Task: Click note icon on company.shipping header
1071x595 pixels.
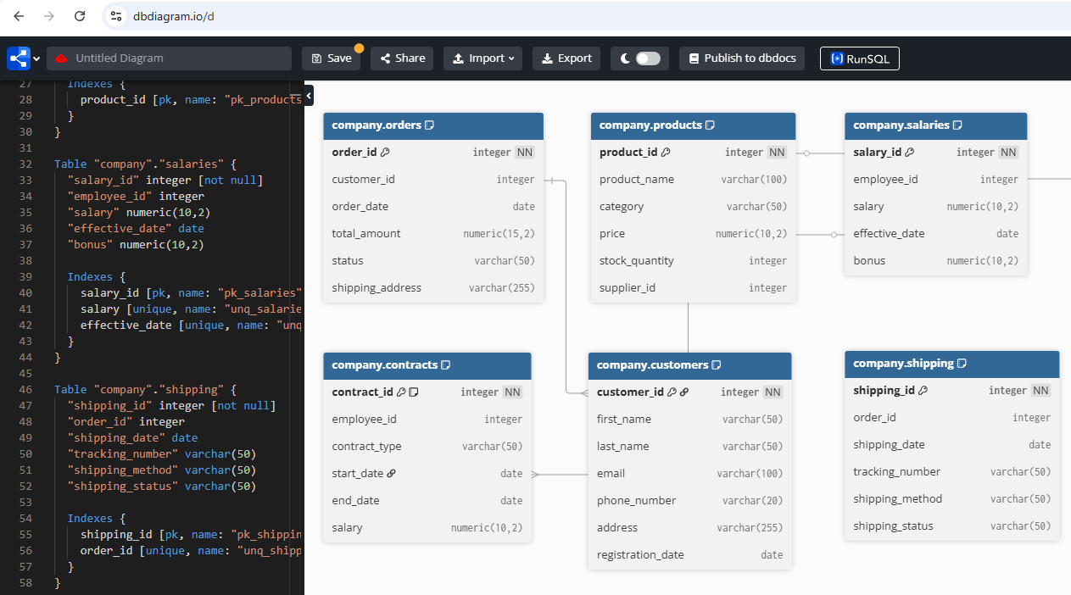Action: pyautogui.click(x=962, y=364)
